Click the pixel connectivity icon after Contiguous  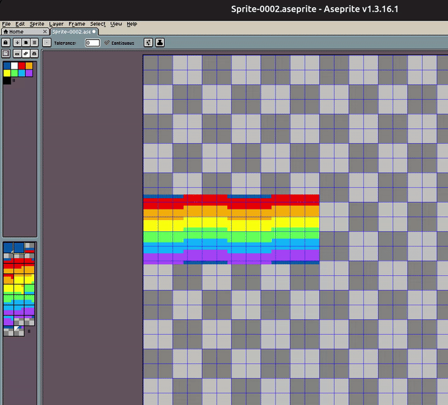[x=148, y=43]
